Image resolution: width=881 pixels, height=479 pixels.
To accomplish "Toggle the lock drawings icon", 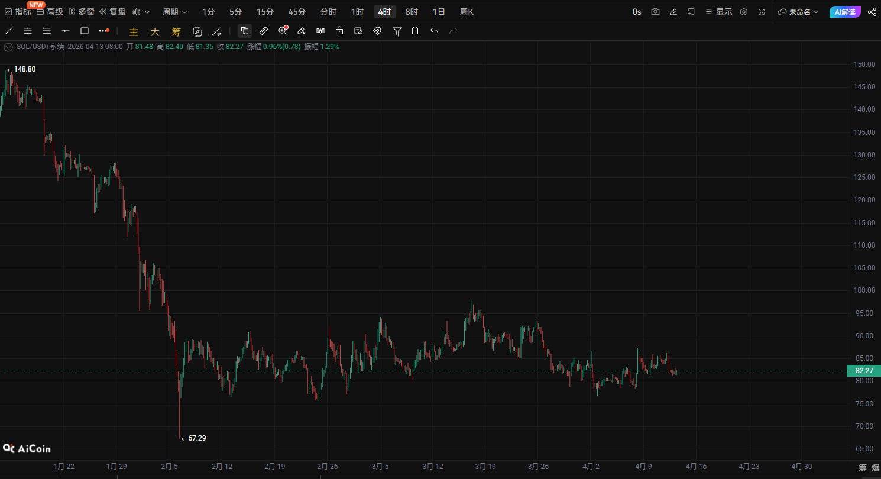I will coord(339,31).
